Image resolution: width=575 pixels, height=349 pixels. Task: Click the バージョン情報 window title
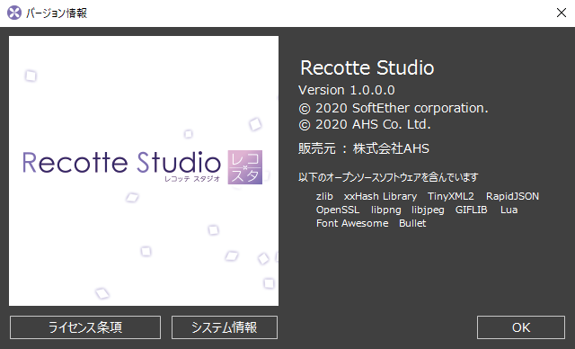[x=56, y=13]
